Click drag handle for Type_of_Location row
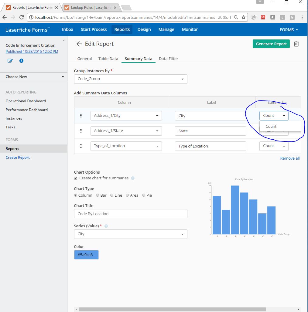This screenshot has width=308, height=312. pos(81,146)
